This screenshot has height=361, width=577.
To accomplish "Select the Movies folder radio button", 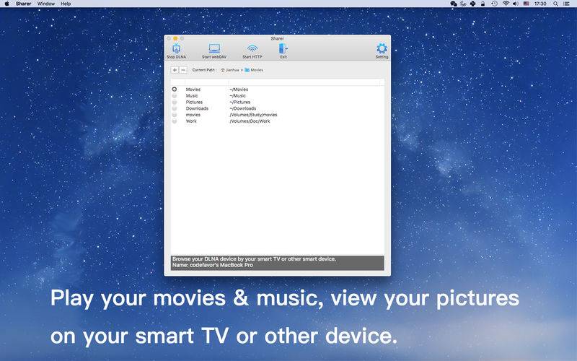I will (175, 90).
